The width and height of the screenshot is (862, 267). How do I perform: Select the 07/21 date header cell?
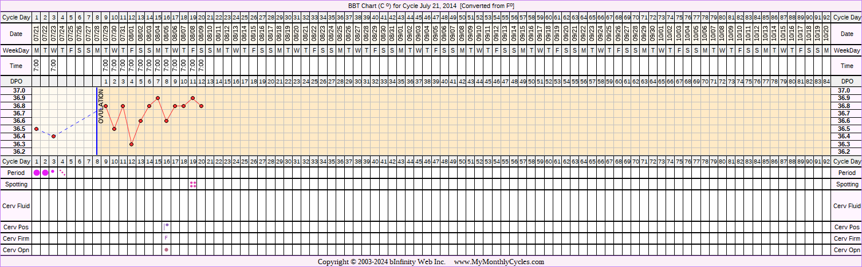[x=37, y=35]
